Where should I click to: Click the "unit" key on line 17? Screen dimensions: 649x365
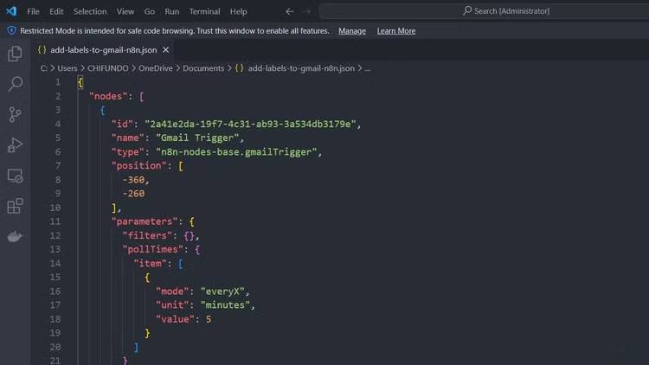pyautogui.click(x=172, y=305)
